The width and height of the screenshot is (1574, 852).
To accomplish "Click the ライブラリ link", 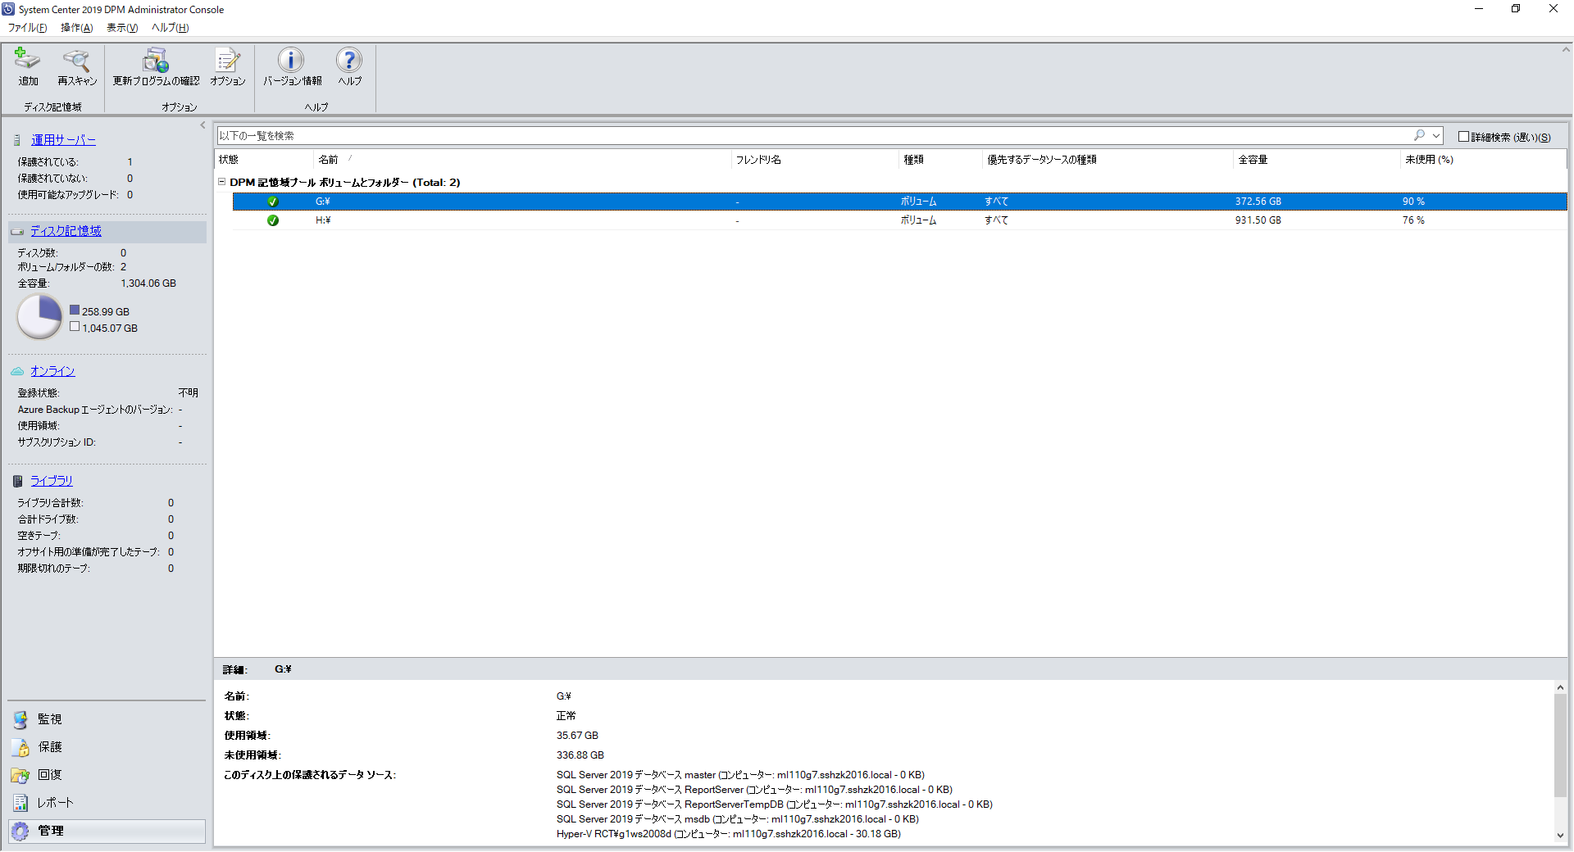I will 52,481.
